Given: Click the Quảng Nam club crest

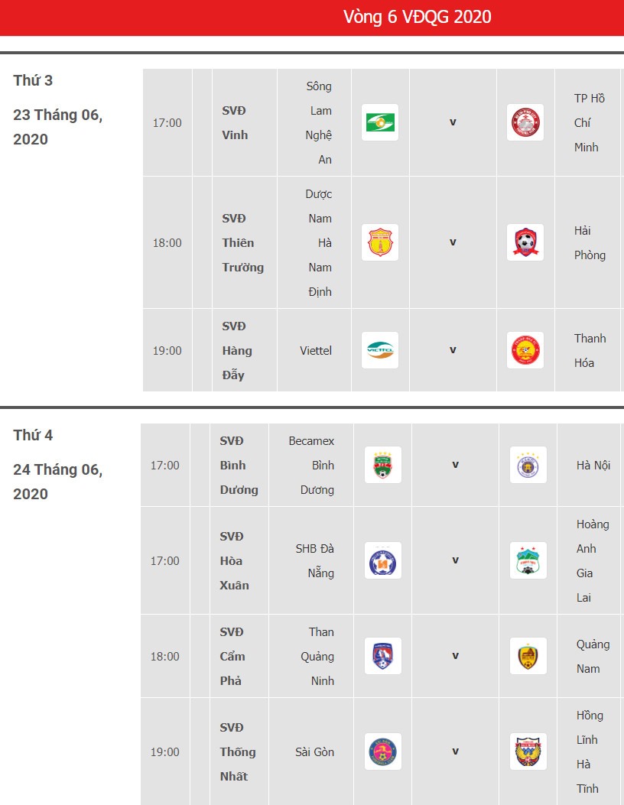Looking at the screenshot, I should pos(528,656).
